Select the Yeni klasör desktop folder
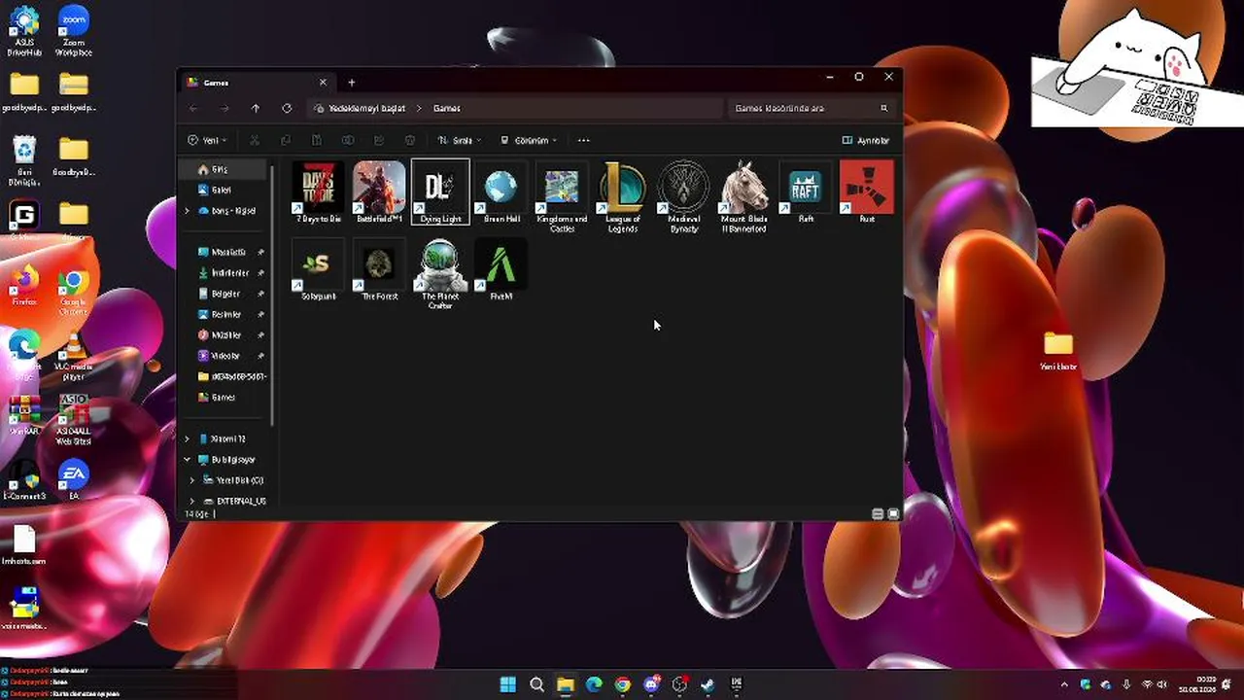 (x=1058, y=351)
